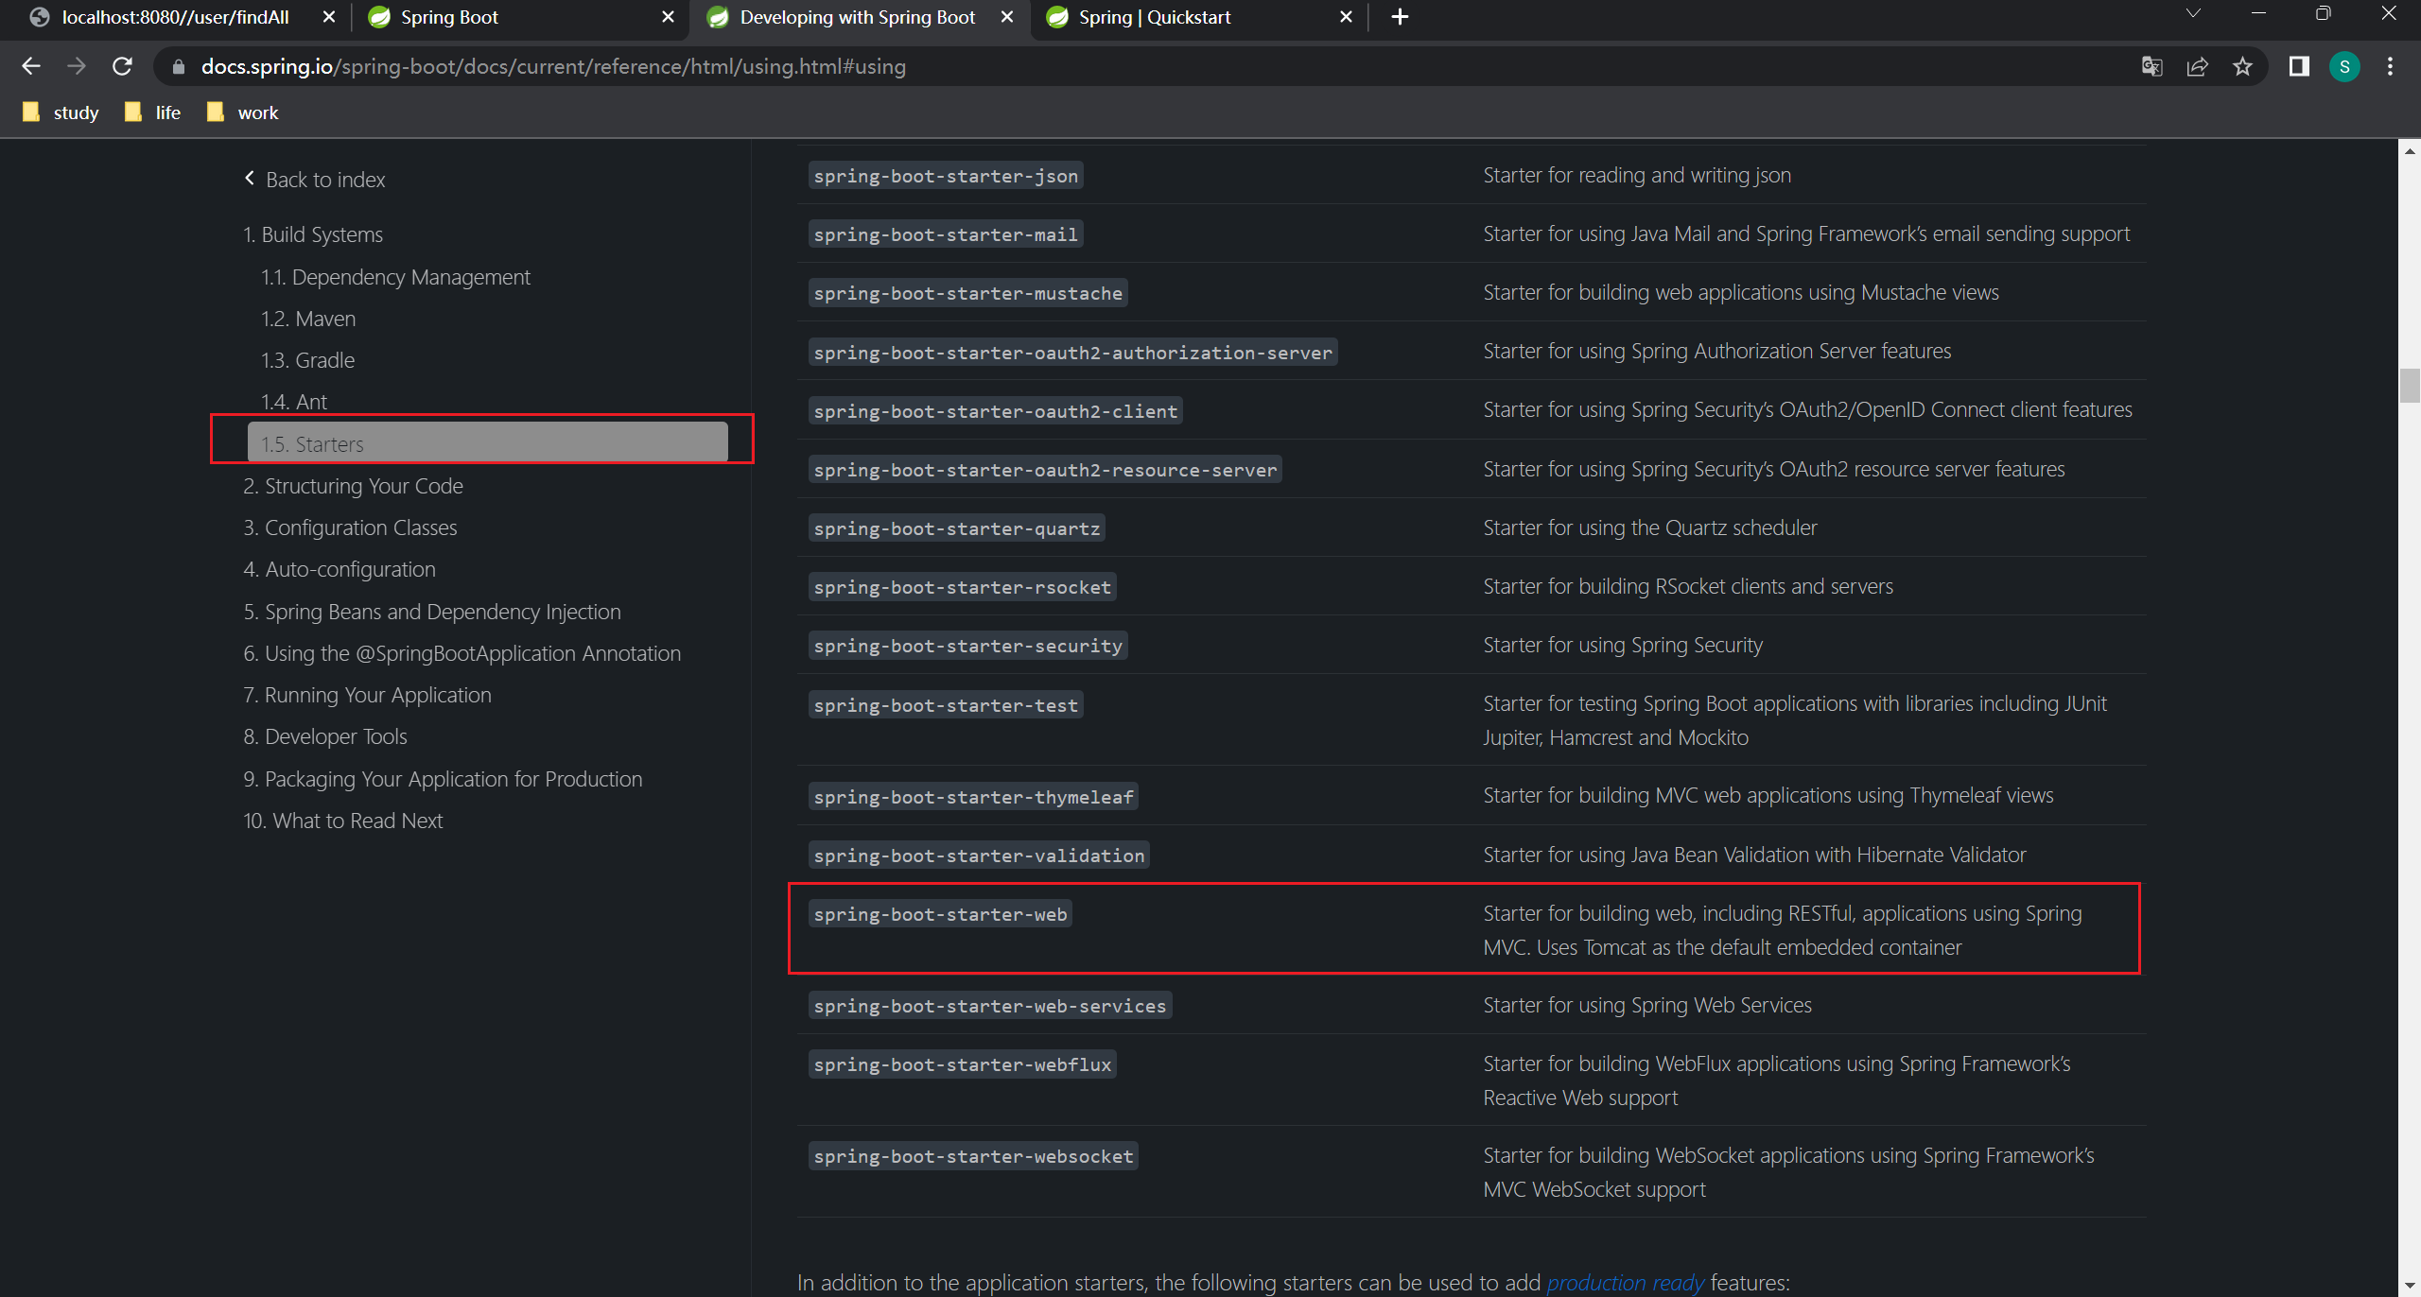Open the study bookmarks folder
This screenshot has width=2421, height=1297.
[x=61, y=112]
